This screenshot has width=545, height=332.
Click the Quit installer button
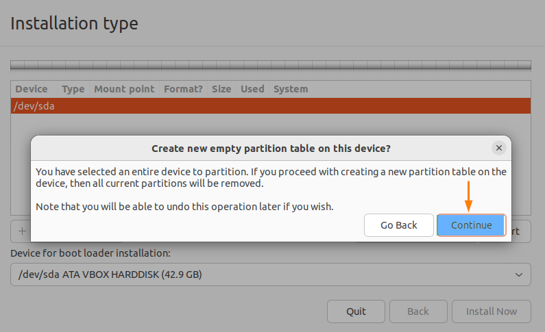click(356, 311)
